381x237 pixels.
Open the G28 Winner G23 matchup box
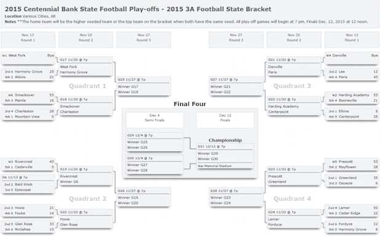236,197
